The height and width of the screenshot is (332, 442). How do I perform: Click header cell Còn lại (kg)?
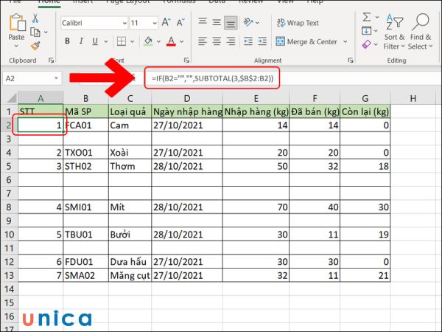365,111
